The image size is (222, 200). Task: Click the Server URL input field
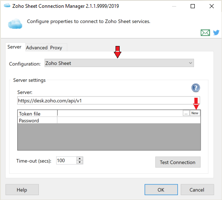point(109,101)
